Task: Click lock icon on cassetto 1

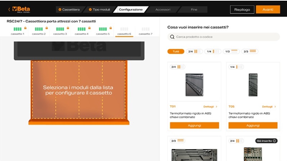Action: click(x=25, y=28)
